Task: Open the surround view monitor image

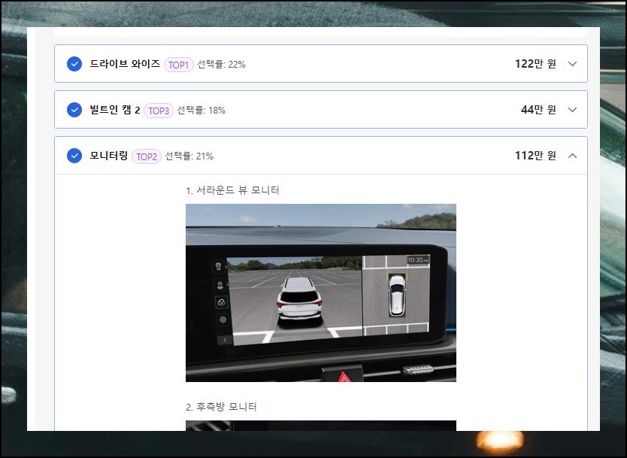Action: pos(321,293)
